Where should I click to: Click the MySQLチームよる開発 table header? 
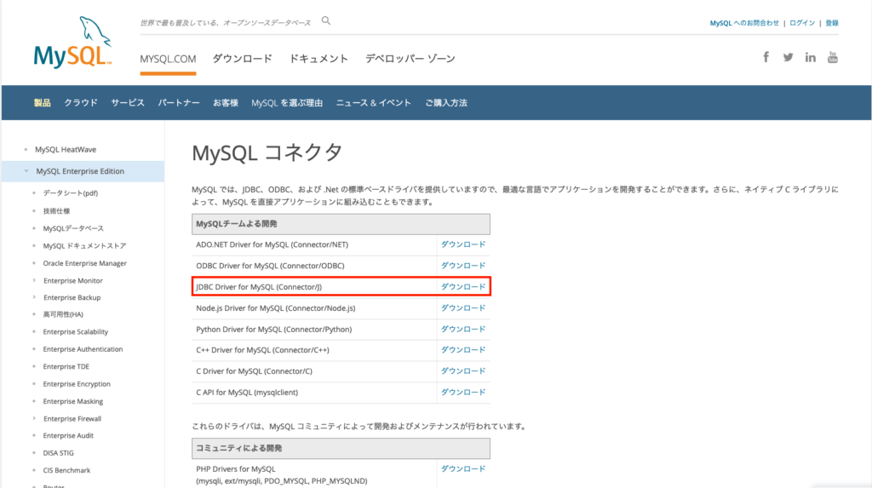point(341,224)
